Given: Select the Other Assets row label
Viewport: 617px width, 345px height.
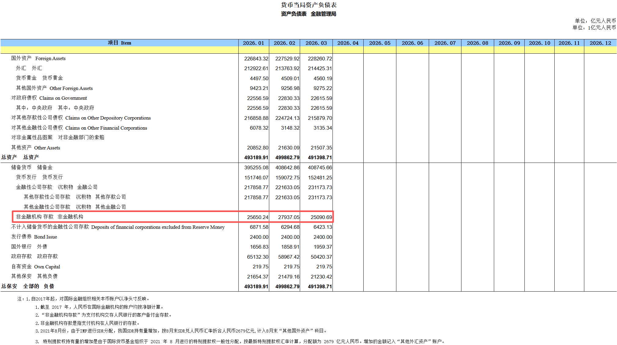Looking at the screenshot, I should point(36,148).
